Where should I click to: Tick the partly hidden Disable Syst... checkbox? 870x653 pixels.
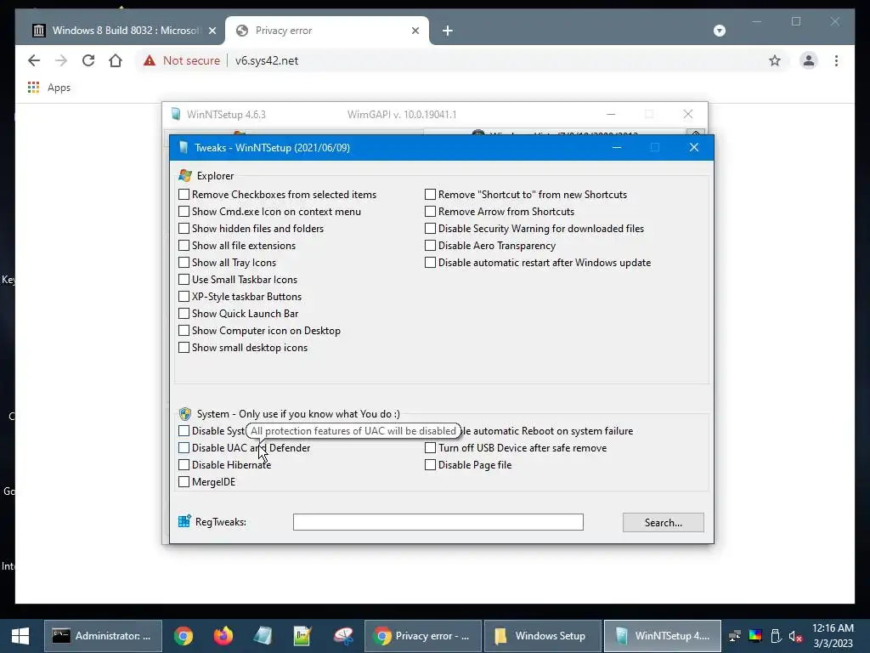184,431
